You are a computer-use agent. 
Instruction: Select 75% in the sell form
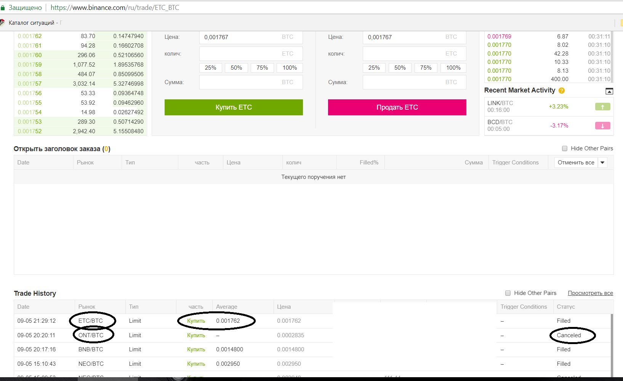pos(426,68)
